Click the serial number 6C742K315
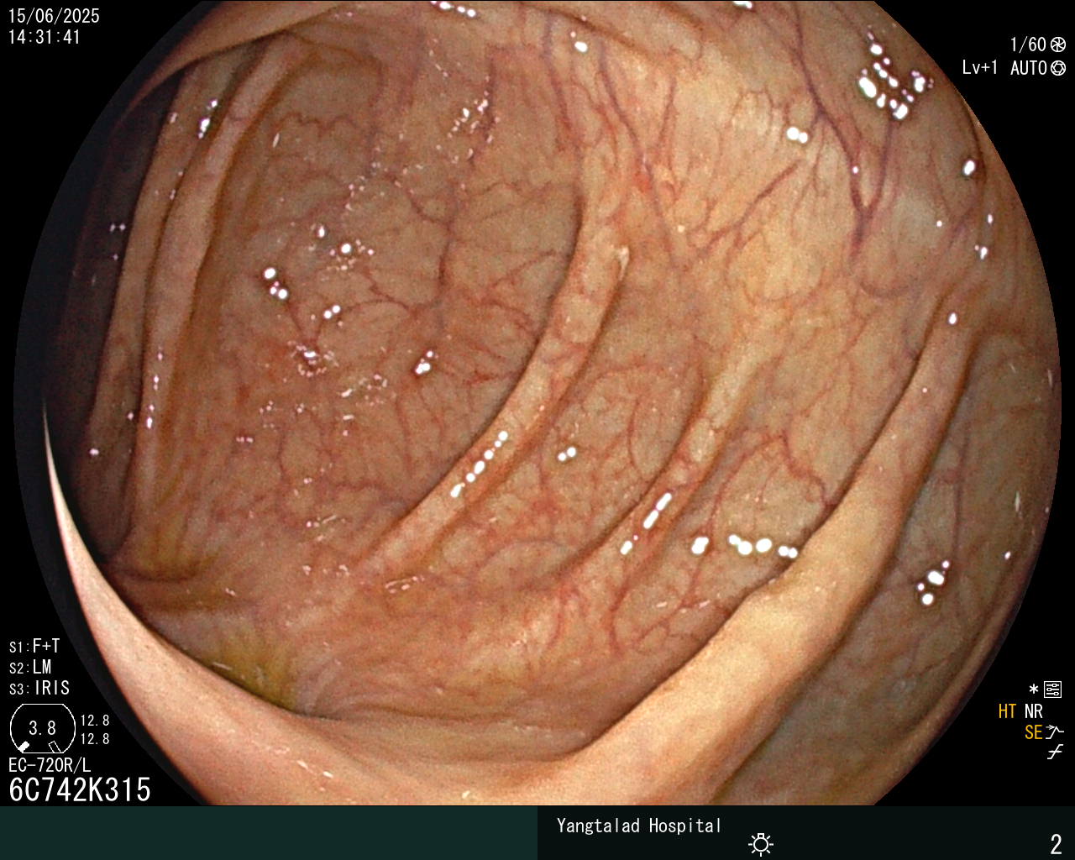The image size is (1075, 860). pos(80,790)
